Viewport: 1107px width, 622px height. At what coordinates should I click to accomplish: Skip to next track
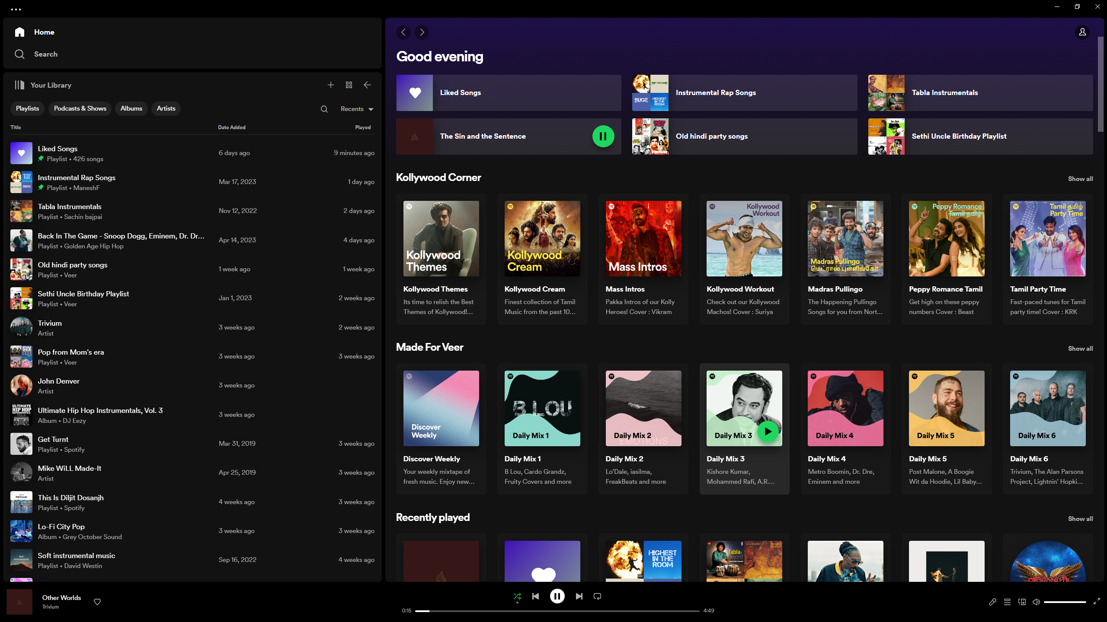point(579,597)
